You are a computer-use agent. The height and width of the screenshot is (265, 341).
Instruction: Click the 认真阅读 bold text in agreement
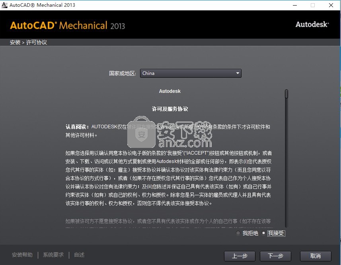pos(77,127)
